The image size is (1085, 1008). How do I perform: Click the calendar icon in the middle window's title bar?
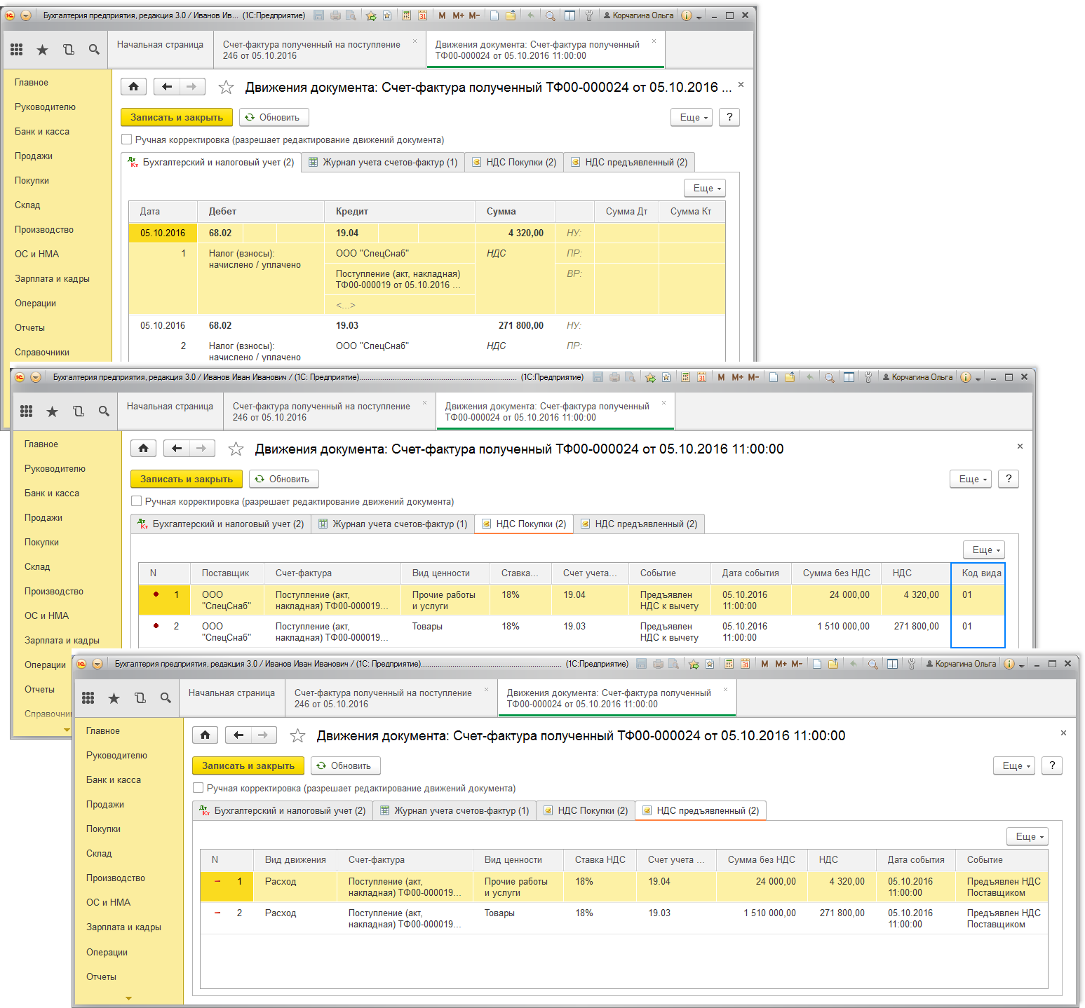click(x=701, y=377)
